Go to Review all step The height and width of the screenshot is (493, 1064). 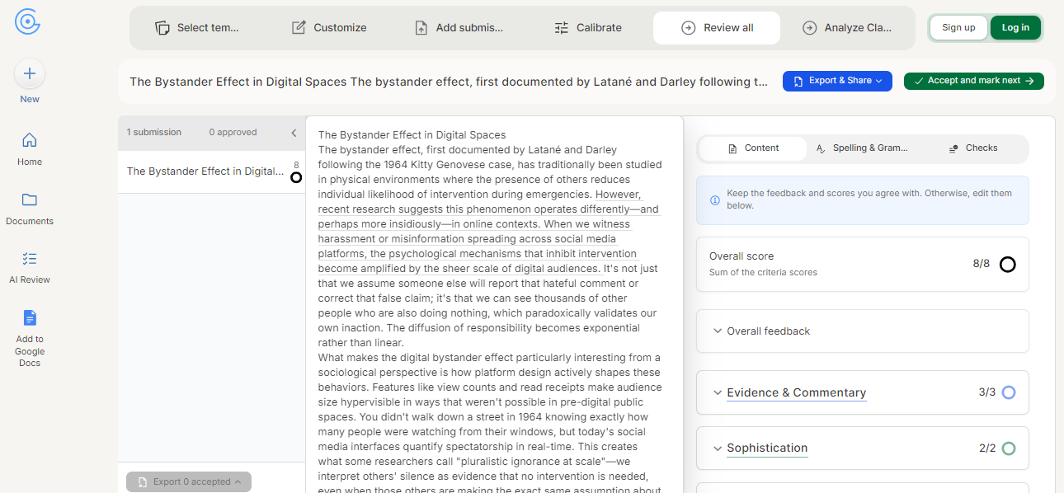717,28
